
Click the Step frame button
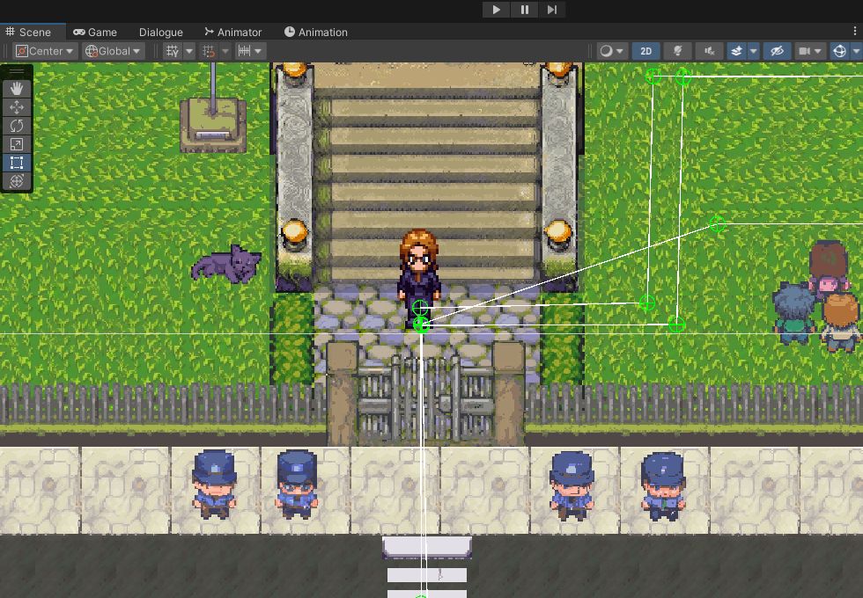(x=551, y=10)
